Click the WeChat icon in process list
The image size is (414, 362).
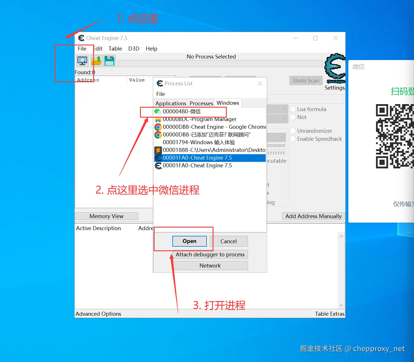[x=158, y=111]
